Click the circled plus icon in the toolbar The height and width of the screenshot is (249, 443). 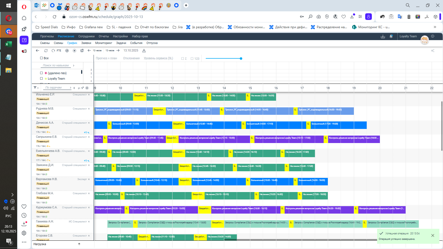[x=74, y=51]
